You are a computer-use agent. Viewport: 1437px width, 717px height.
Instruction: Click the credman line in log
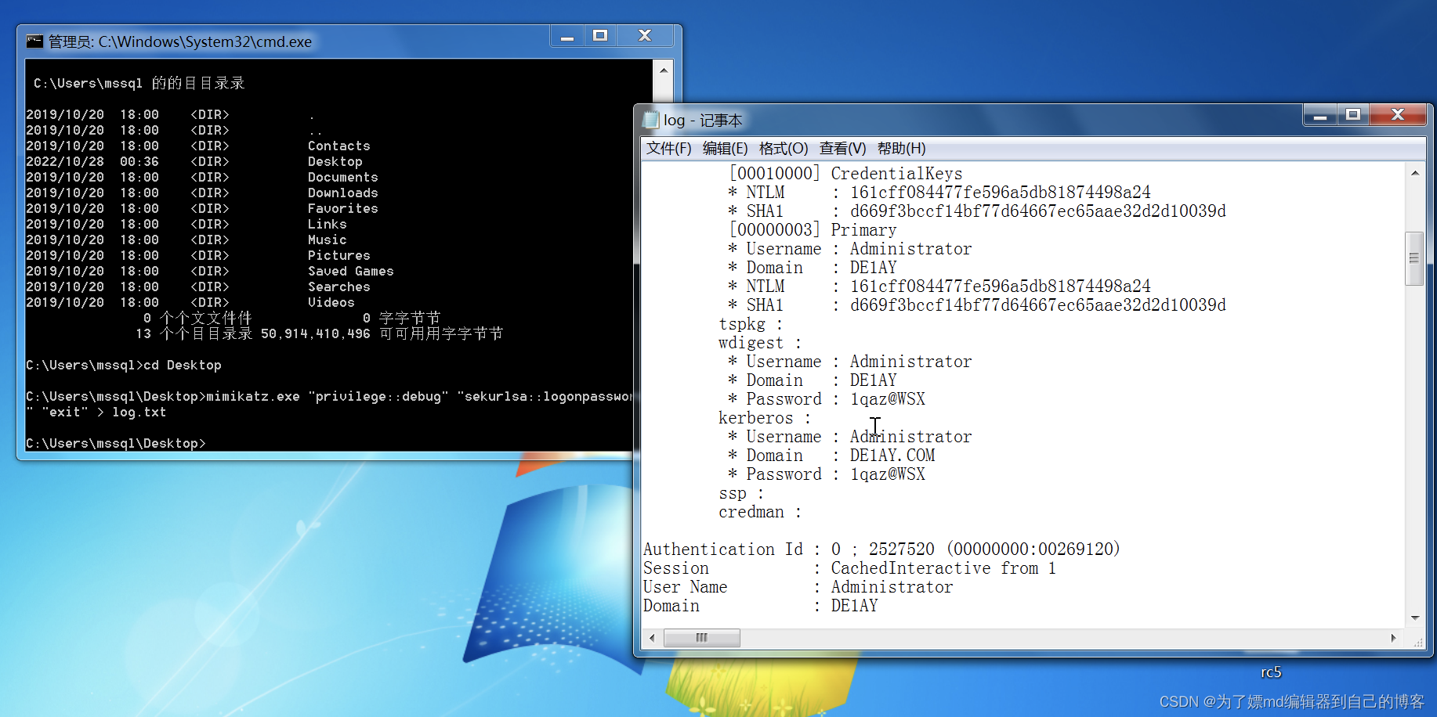[760, 512]
